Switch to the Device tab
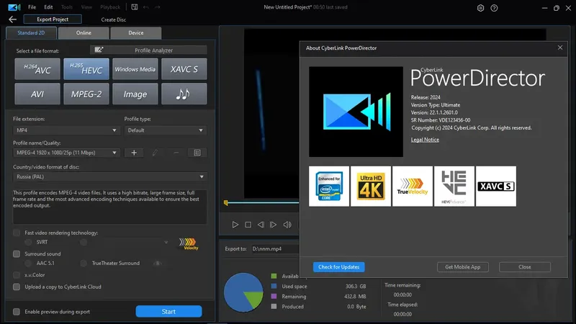 click(x=136, y=32)
